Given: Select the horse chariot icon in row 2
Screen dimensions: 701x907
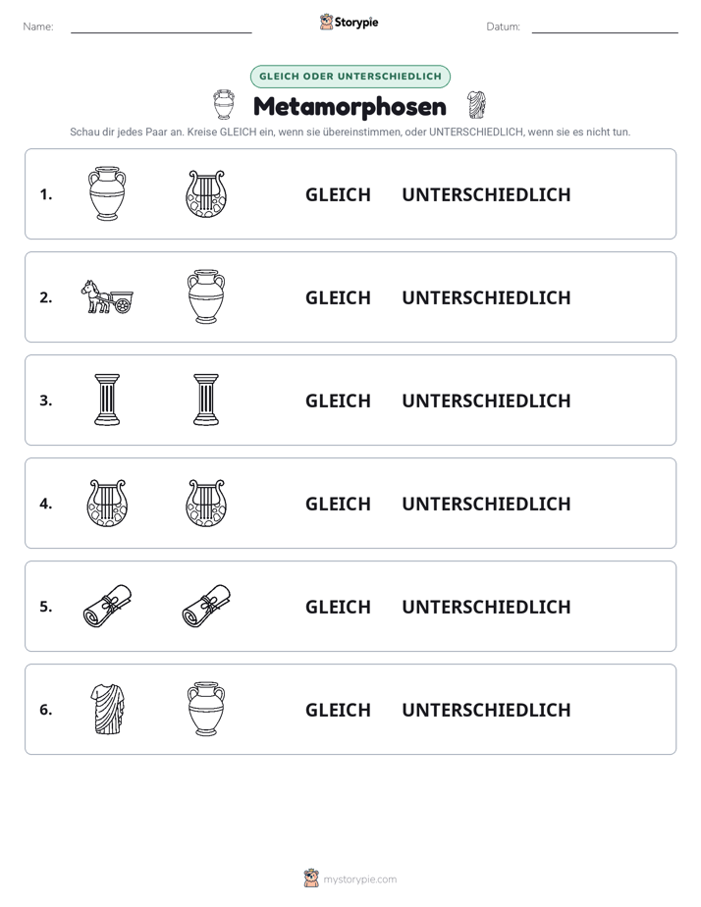Looking at the screenshot, I should pyautogui.click(x=107, y=296).
